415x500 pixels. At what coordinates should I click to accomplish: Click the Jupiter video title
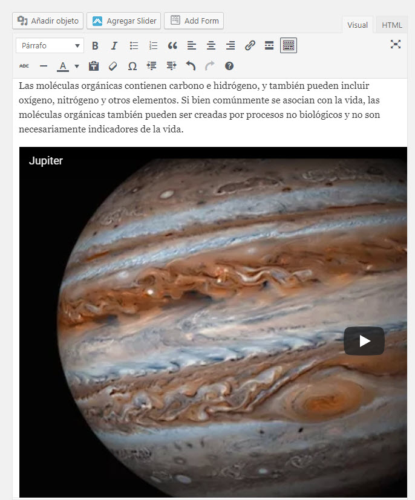coord(46,161)
